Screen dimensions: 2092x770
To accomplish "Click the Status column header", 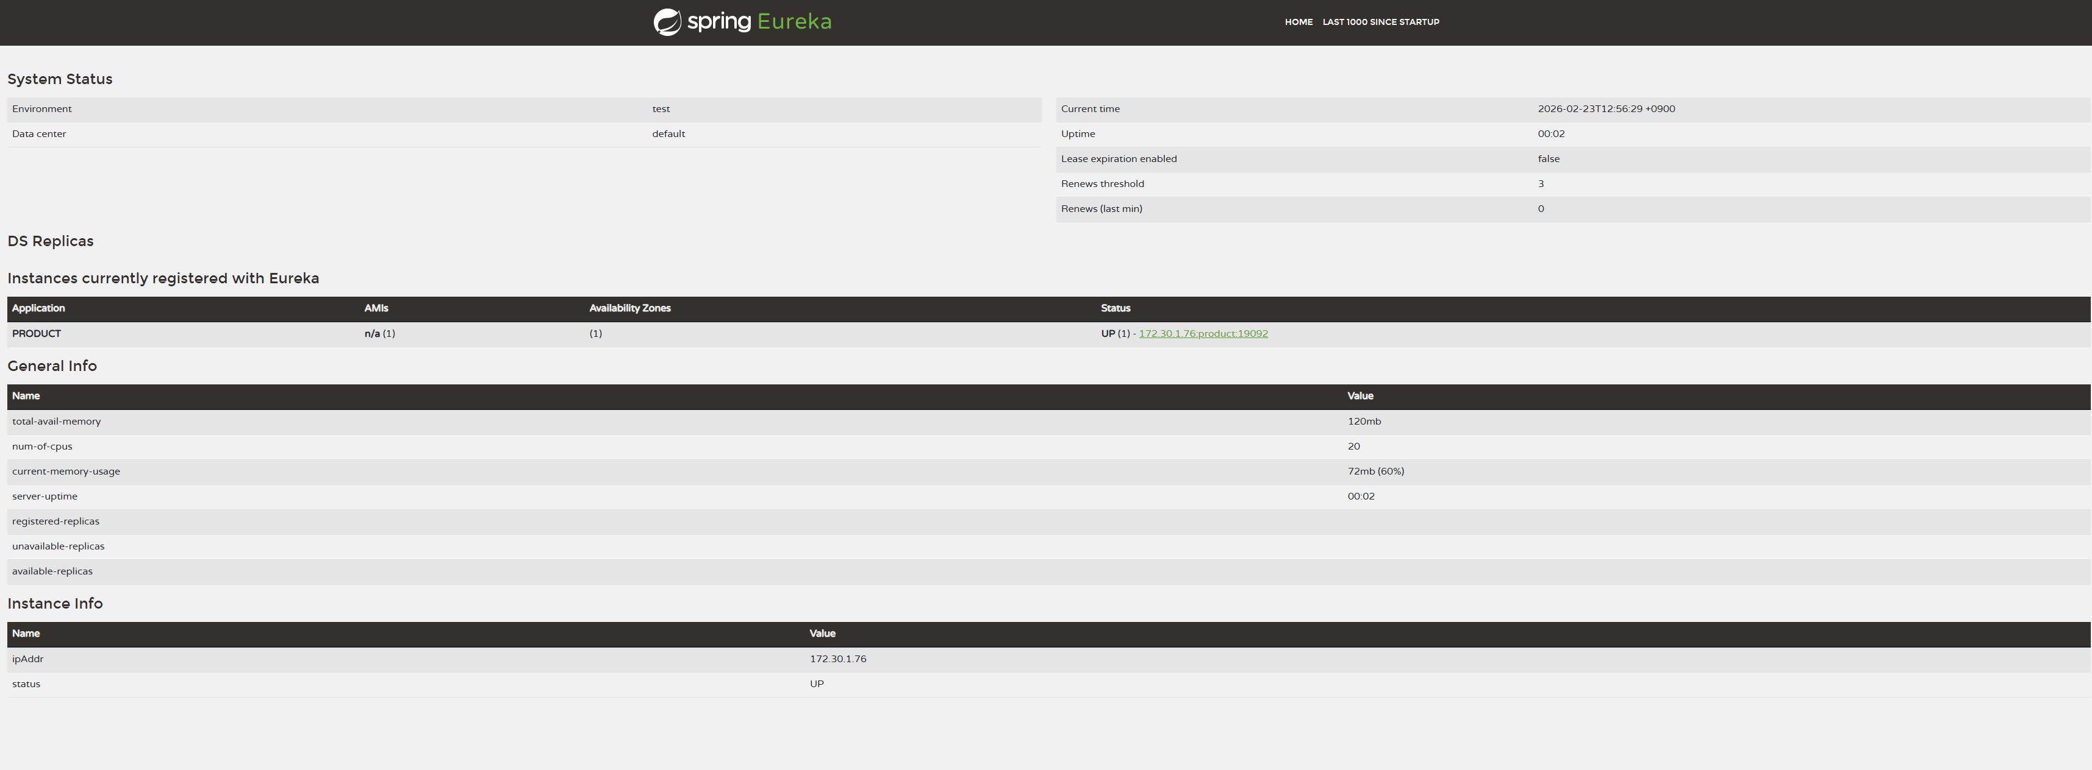I will pos(1115,308).
